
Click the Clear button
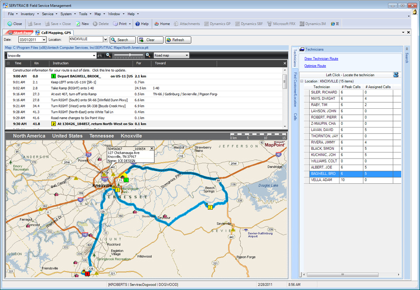click(150, 40)
